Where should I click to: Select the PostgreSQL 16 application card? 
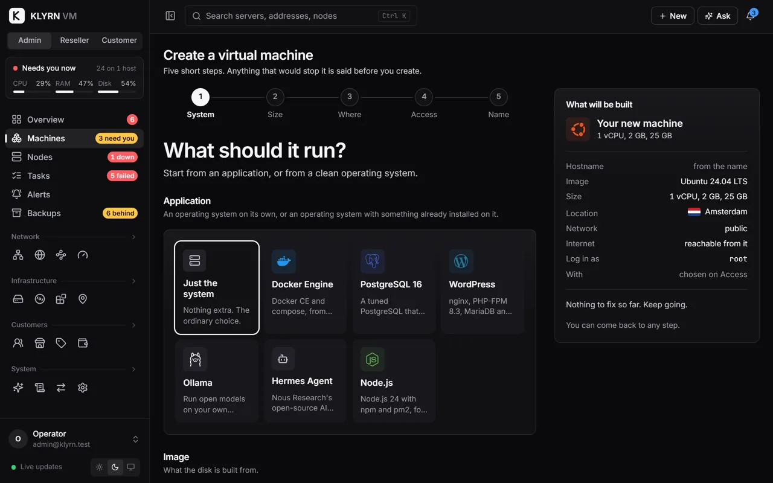[x=394, y=287]
